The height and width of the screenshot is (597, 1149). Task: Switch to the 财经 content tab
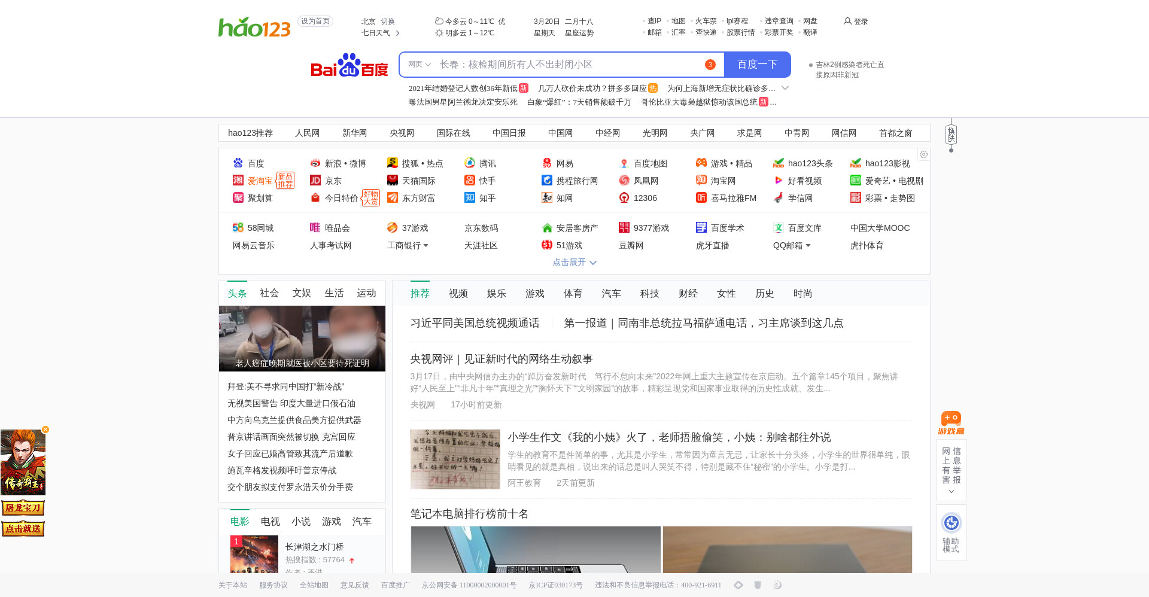[688, 293]
